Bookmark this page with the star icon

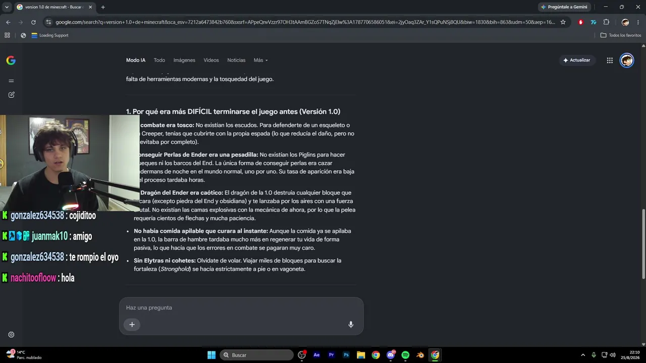point(563,22)
